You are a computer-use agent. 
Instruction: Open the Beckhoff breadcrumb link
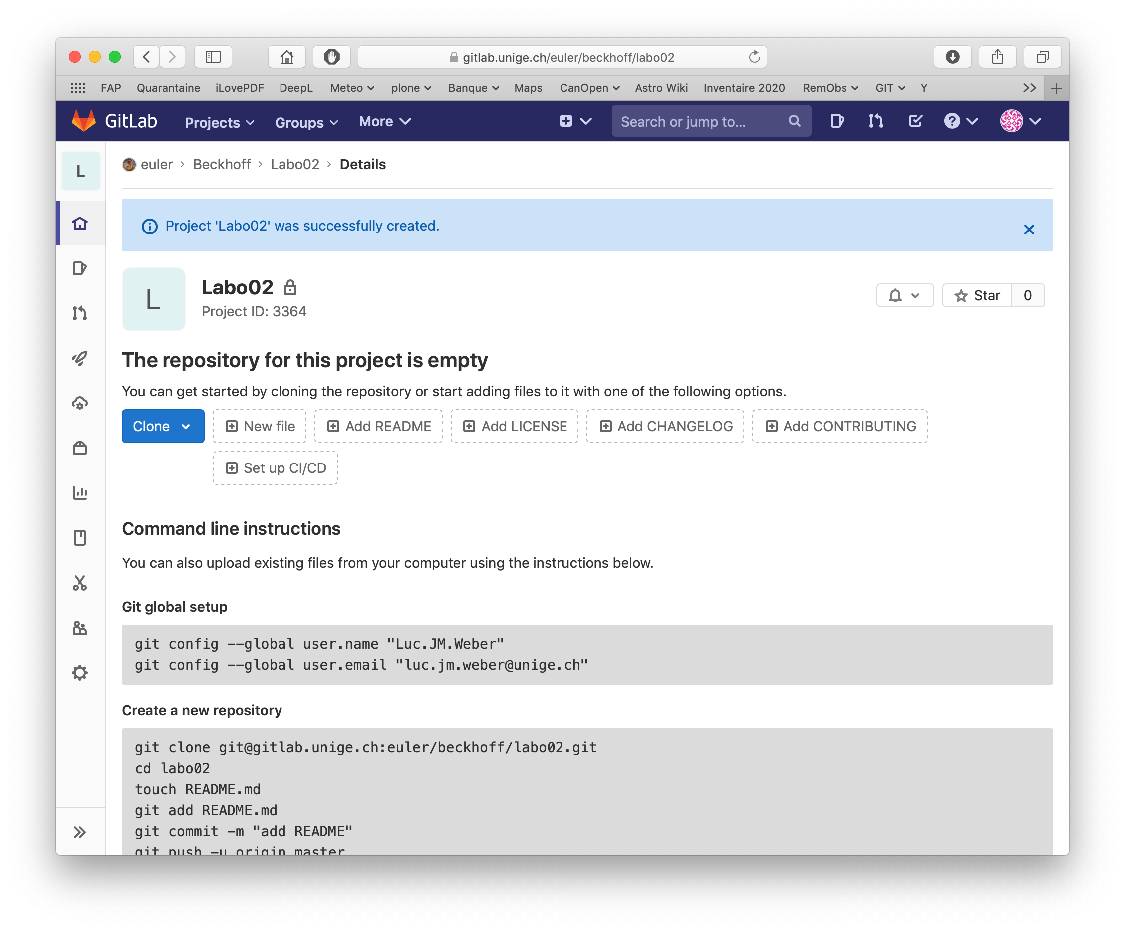[x=222, y=164]
